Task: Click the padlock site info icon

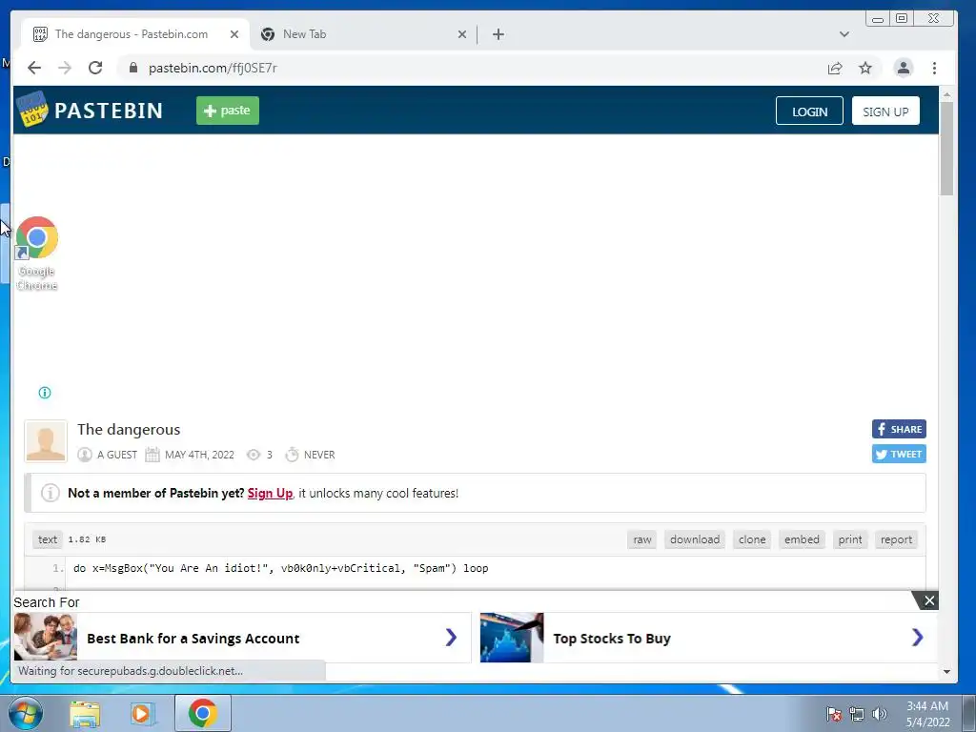Action: point(132,68)
